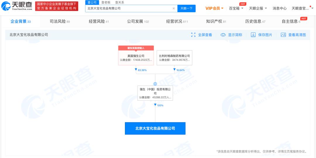Clear the search box with X icon
Viewport: 316px width, 158px height.
174,8
